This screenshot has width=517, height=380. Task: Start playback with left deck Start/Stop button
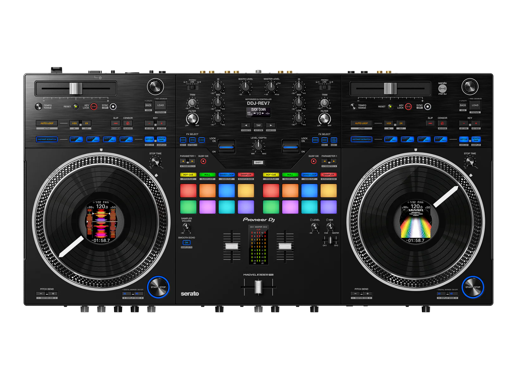(158, 287)
